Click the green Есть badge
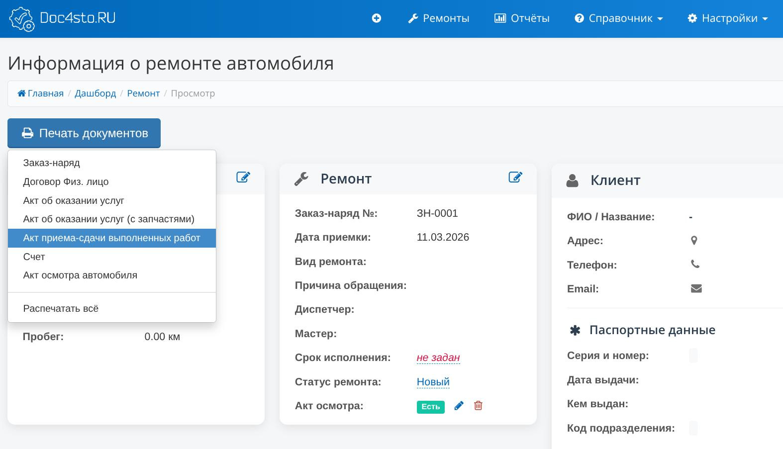 pyautogui.click(x=431, y=407)
